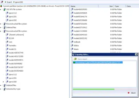This screenshot has height=98, width=139.
Task: Select the inode638932192 row name
Action: click(80, 38)
